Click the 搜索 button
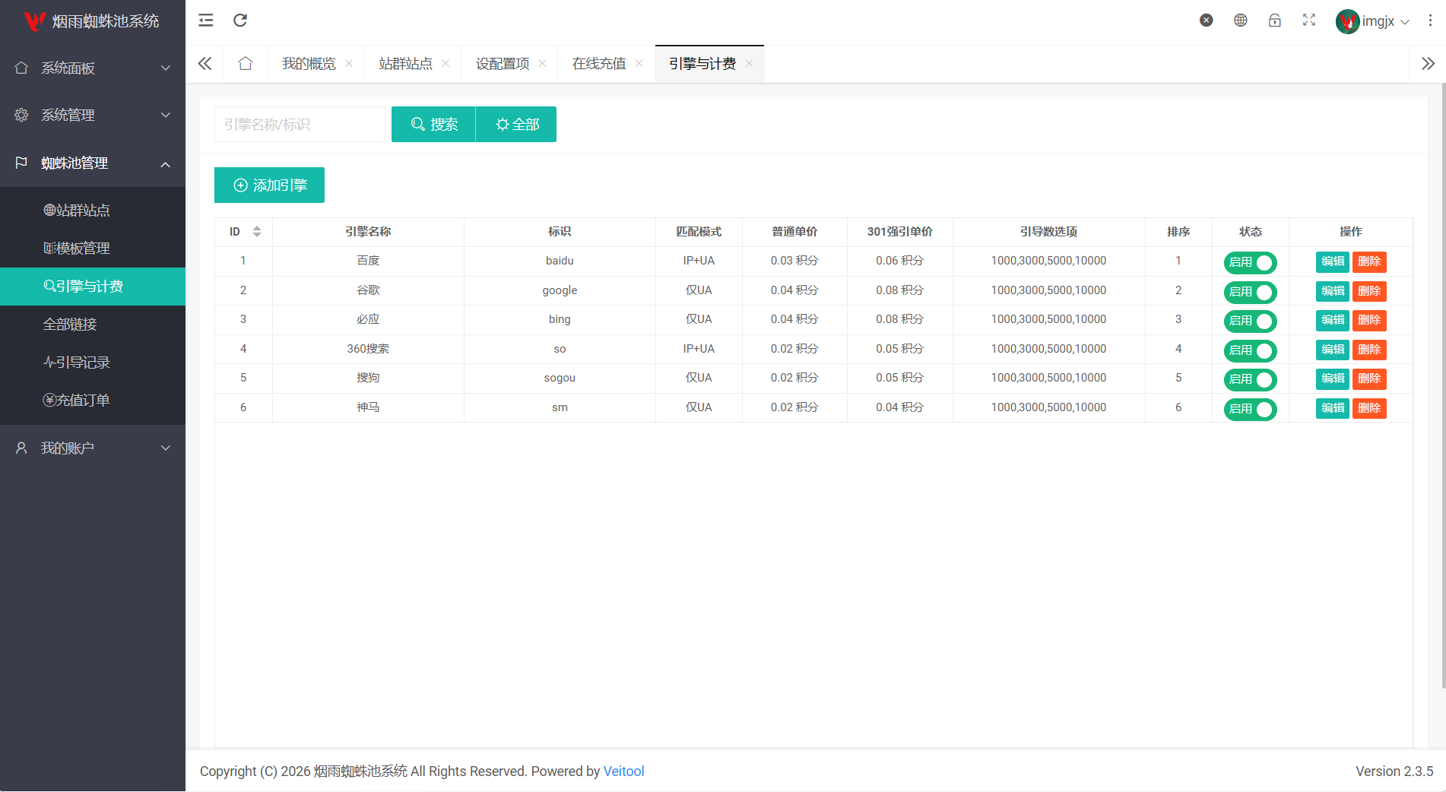1446x792 pixels. point(433,124)
